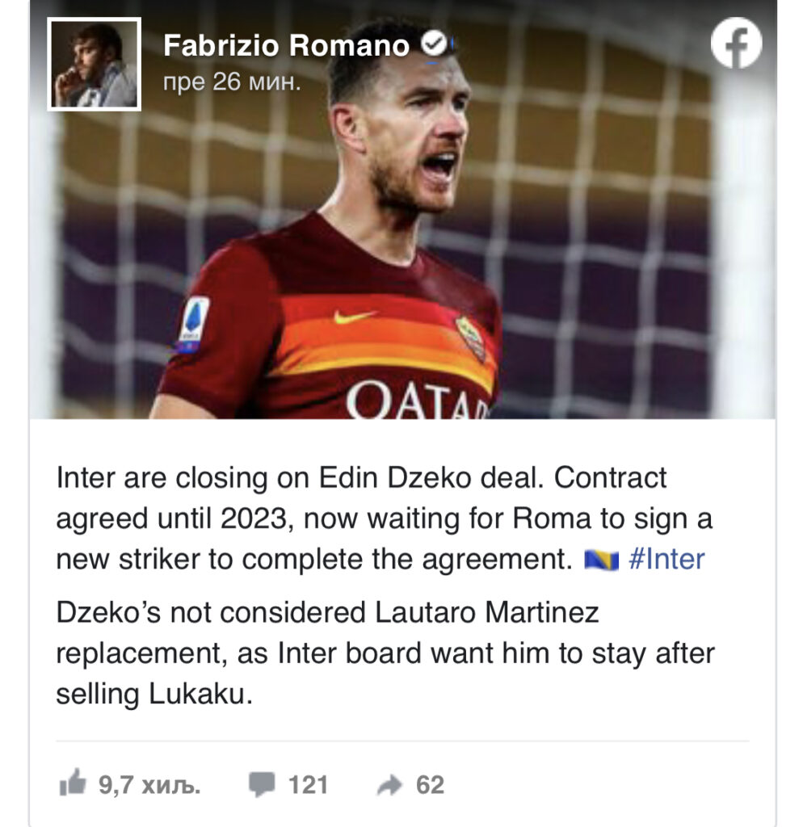Open the 121 comments count
This screenshot has height=827, width=803.
308,785
